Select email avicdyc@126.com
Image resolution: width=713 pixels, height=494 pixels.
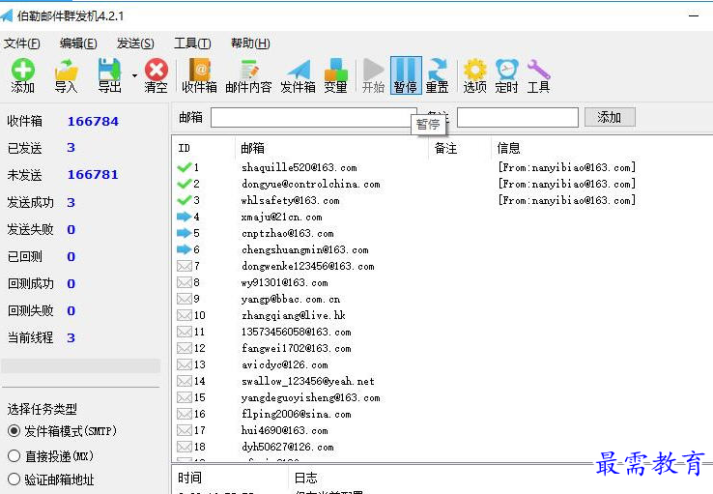pyautogui.click(x=285, y=364)
